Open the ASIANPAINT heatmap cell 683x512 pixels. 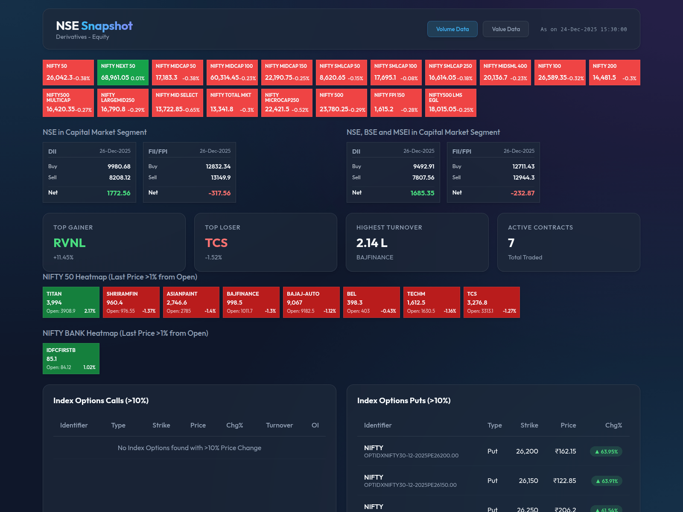point(191,302)
